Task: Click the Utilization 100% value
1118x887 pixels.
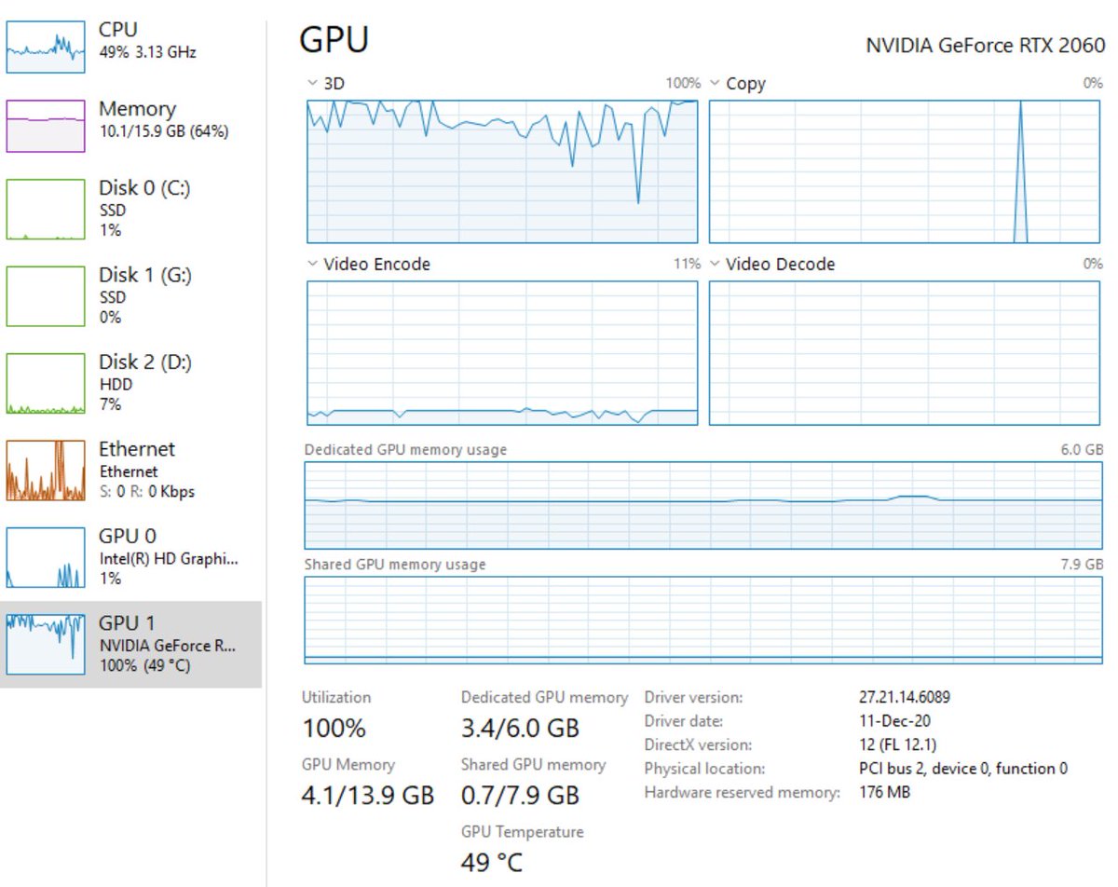Action: click(334, 728)
